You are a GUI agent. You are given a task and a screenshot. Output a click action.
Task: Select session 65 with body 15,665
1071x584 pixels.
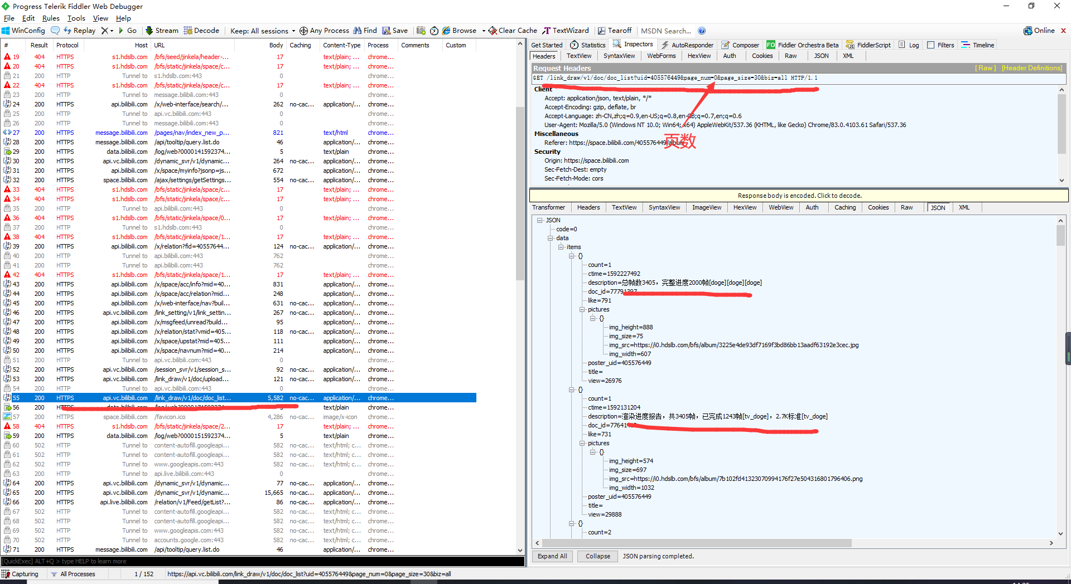tap(239, 493)
